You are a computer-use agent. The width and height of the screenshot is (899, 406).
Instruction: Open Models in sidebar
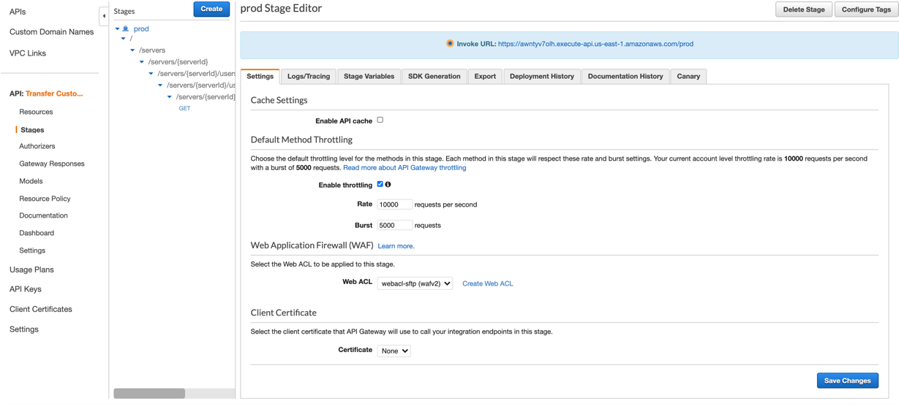31,181
